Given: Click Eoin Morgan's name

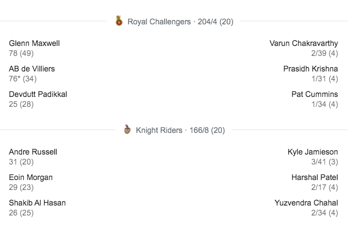Looking at the screenshot, I should pos(31,177).
